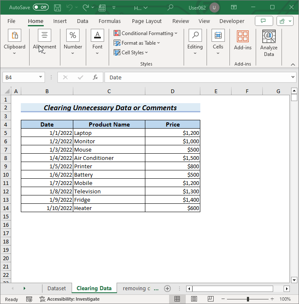Open Format as Table menu
The height and width of the screenshot is (304, 299).
[x=137, y=43]
